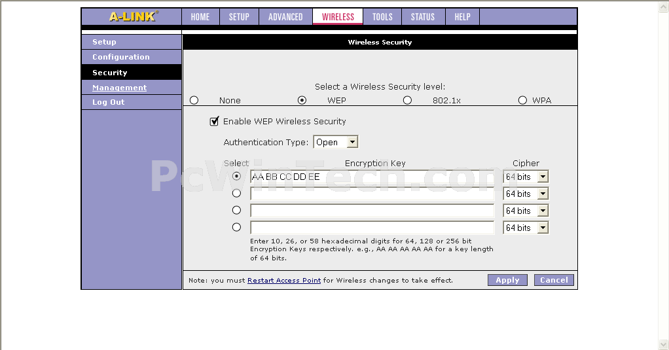This screenshot has width=669, height=350.
Task: Open the TOOLS tab
Action: pyautogui.click(x=382, y=17)
